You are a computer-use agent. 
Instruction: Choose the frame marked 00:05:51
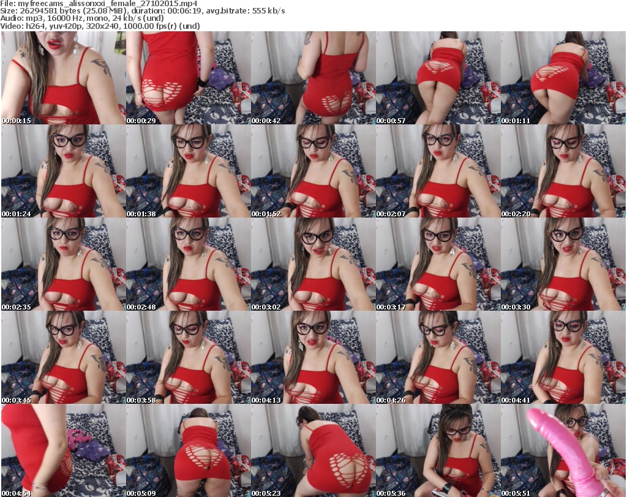coord(563,451)
